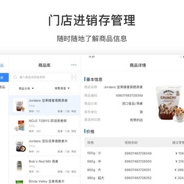Viewport: 184px width, 184px height.
Task: Click the 680g 中 spec row
Action: pyautogui.click(x=134, y=162)
